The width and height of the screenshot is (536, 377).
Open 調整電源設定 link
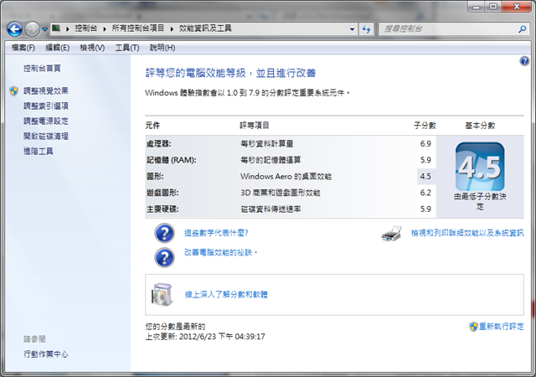pos(46,121)
